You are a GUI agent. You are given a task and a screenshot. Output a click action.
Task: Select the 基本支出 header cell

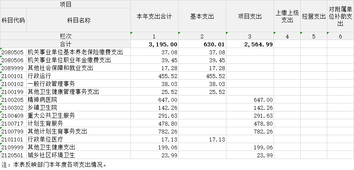(x=202, y=16)
